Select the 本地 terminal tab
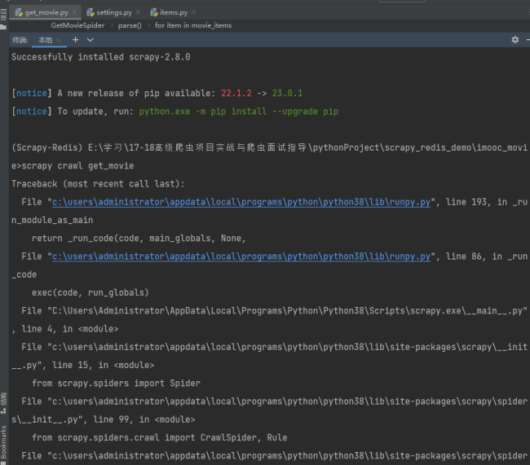This screenshot has height=465, width=530. [45, 39]
